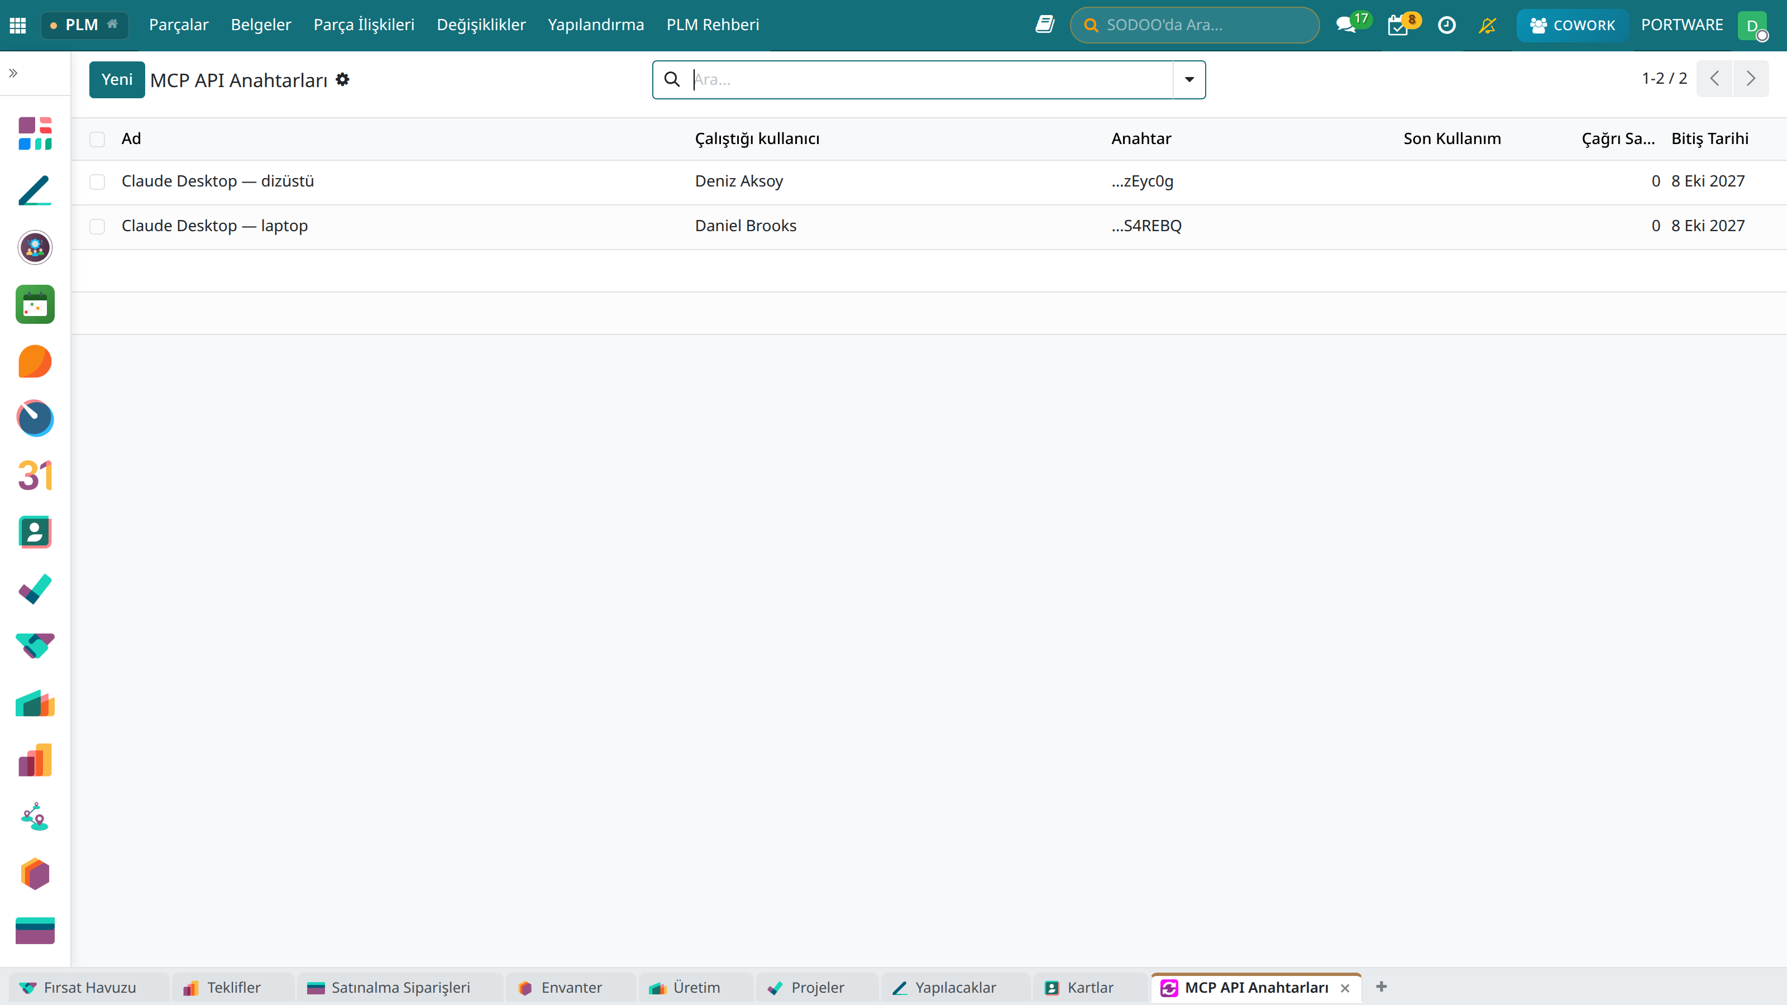Go to next page with right chevron
Screen dimensions: 1787x1005
coord(1751,78)
